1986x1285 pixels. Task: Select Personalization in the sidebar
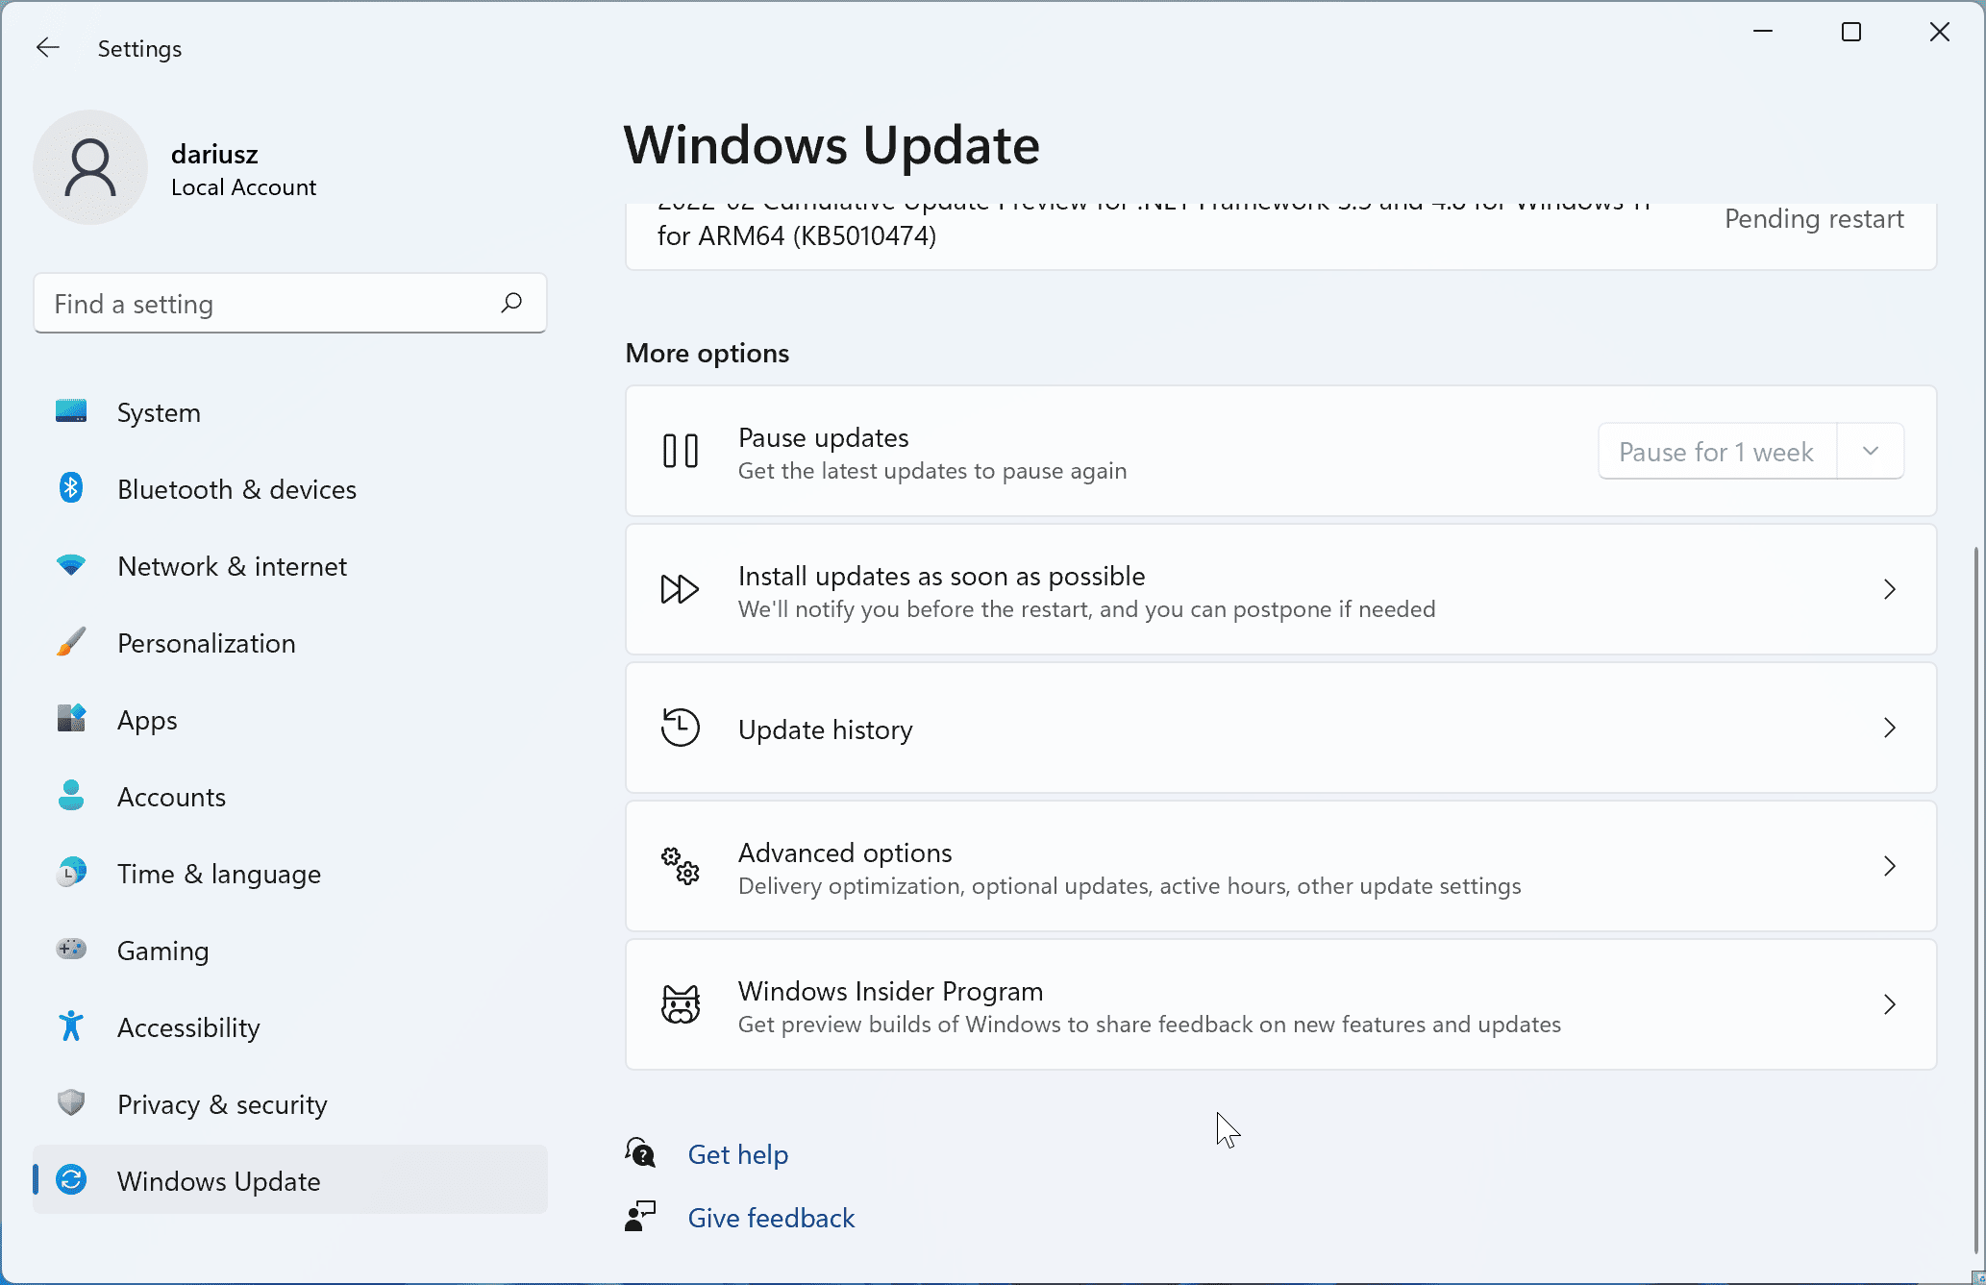point(290,642)
